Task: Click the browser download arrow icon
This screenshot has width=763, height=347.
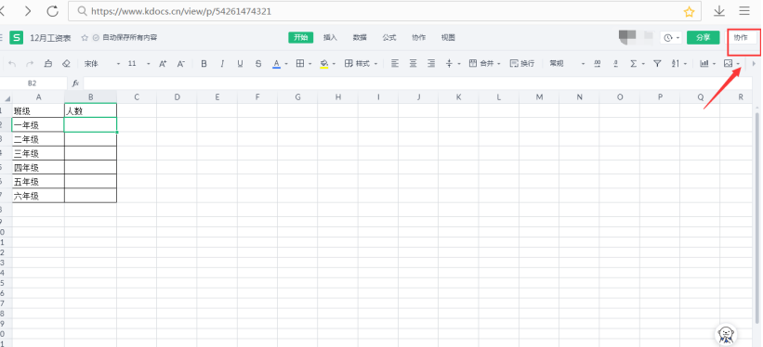Action: 719,11
